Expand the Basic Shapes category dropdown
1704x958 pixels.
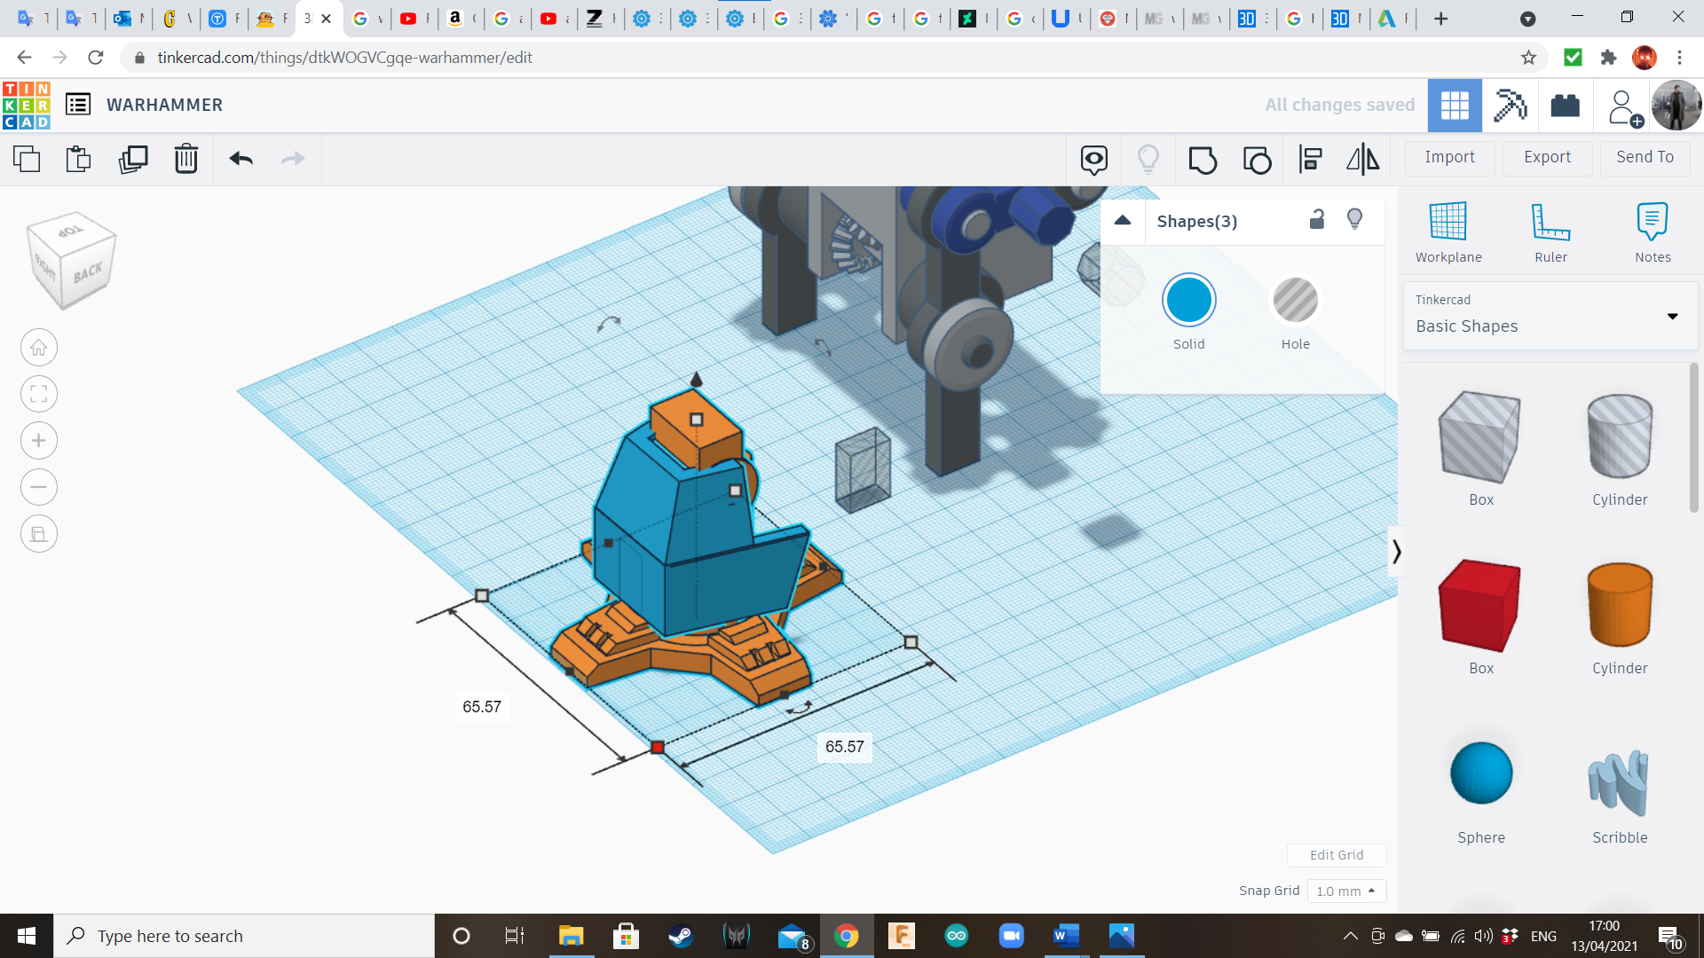click(1672, 317)
